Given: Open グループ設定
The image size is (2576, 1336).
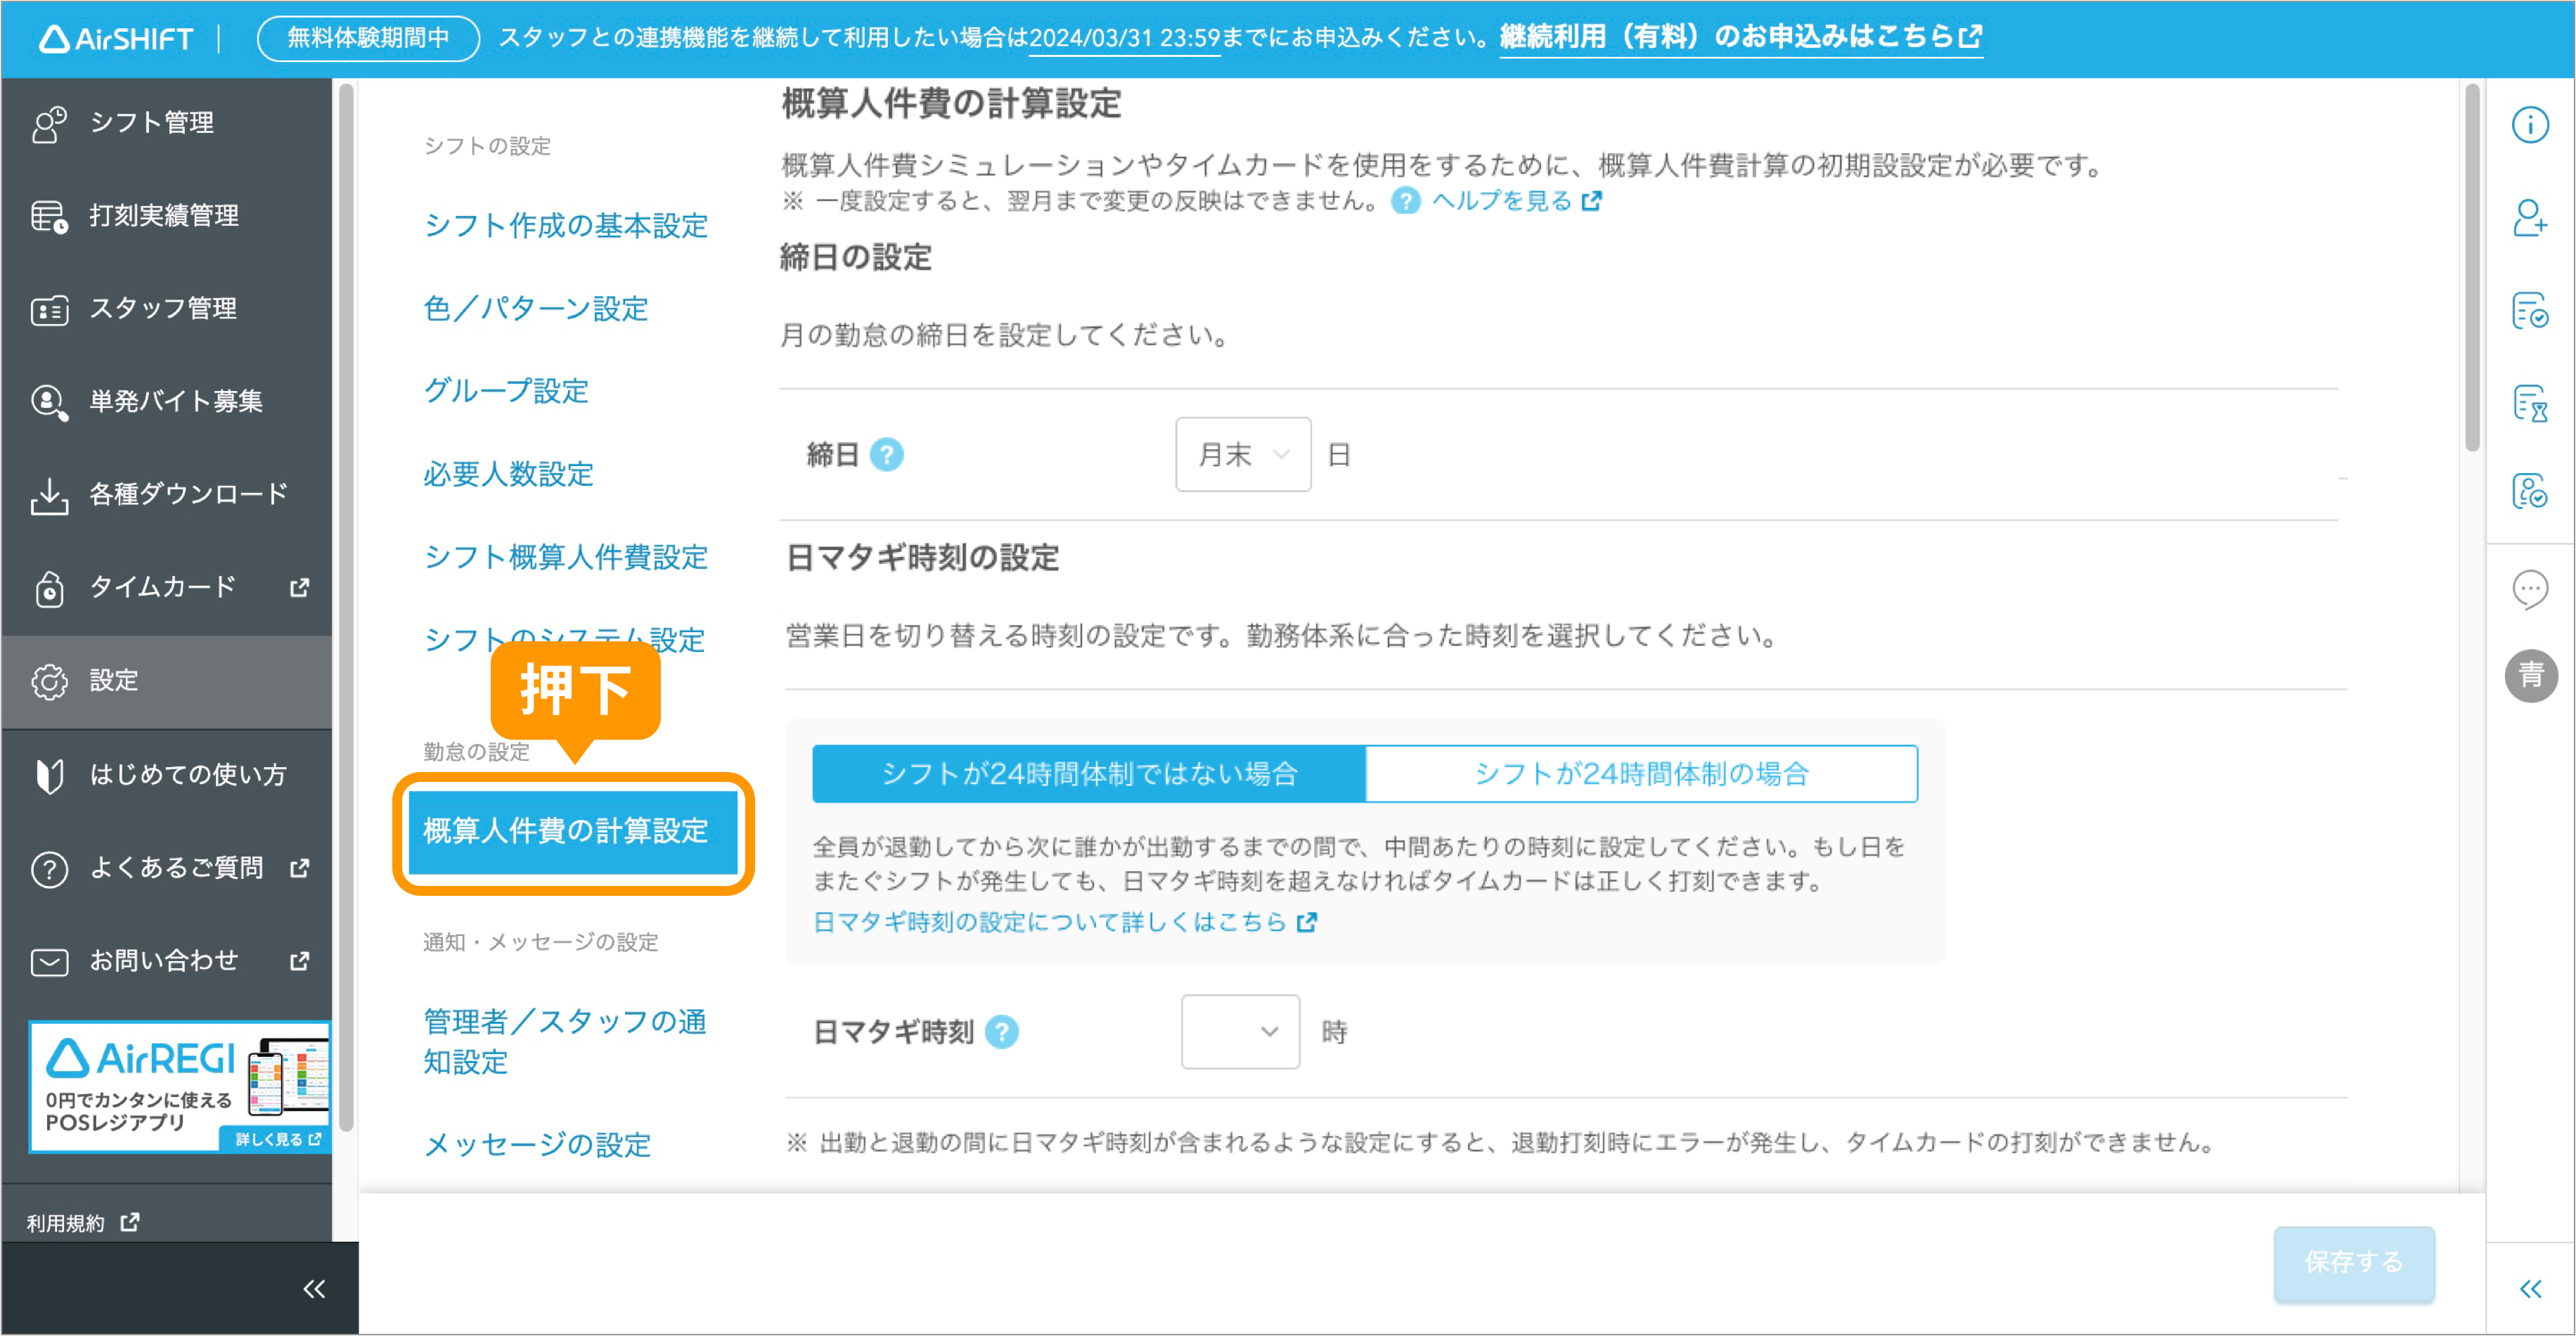Looking at the screenshot, I should click(x=506, y=392).
